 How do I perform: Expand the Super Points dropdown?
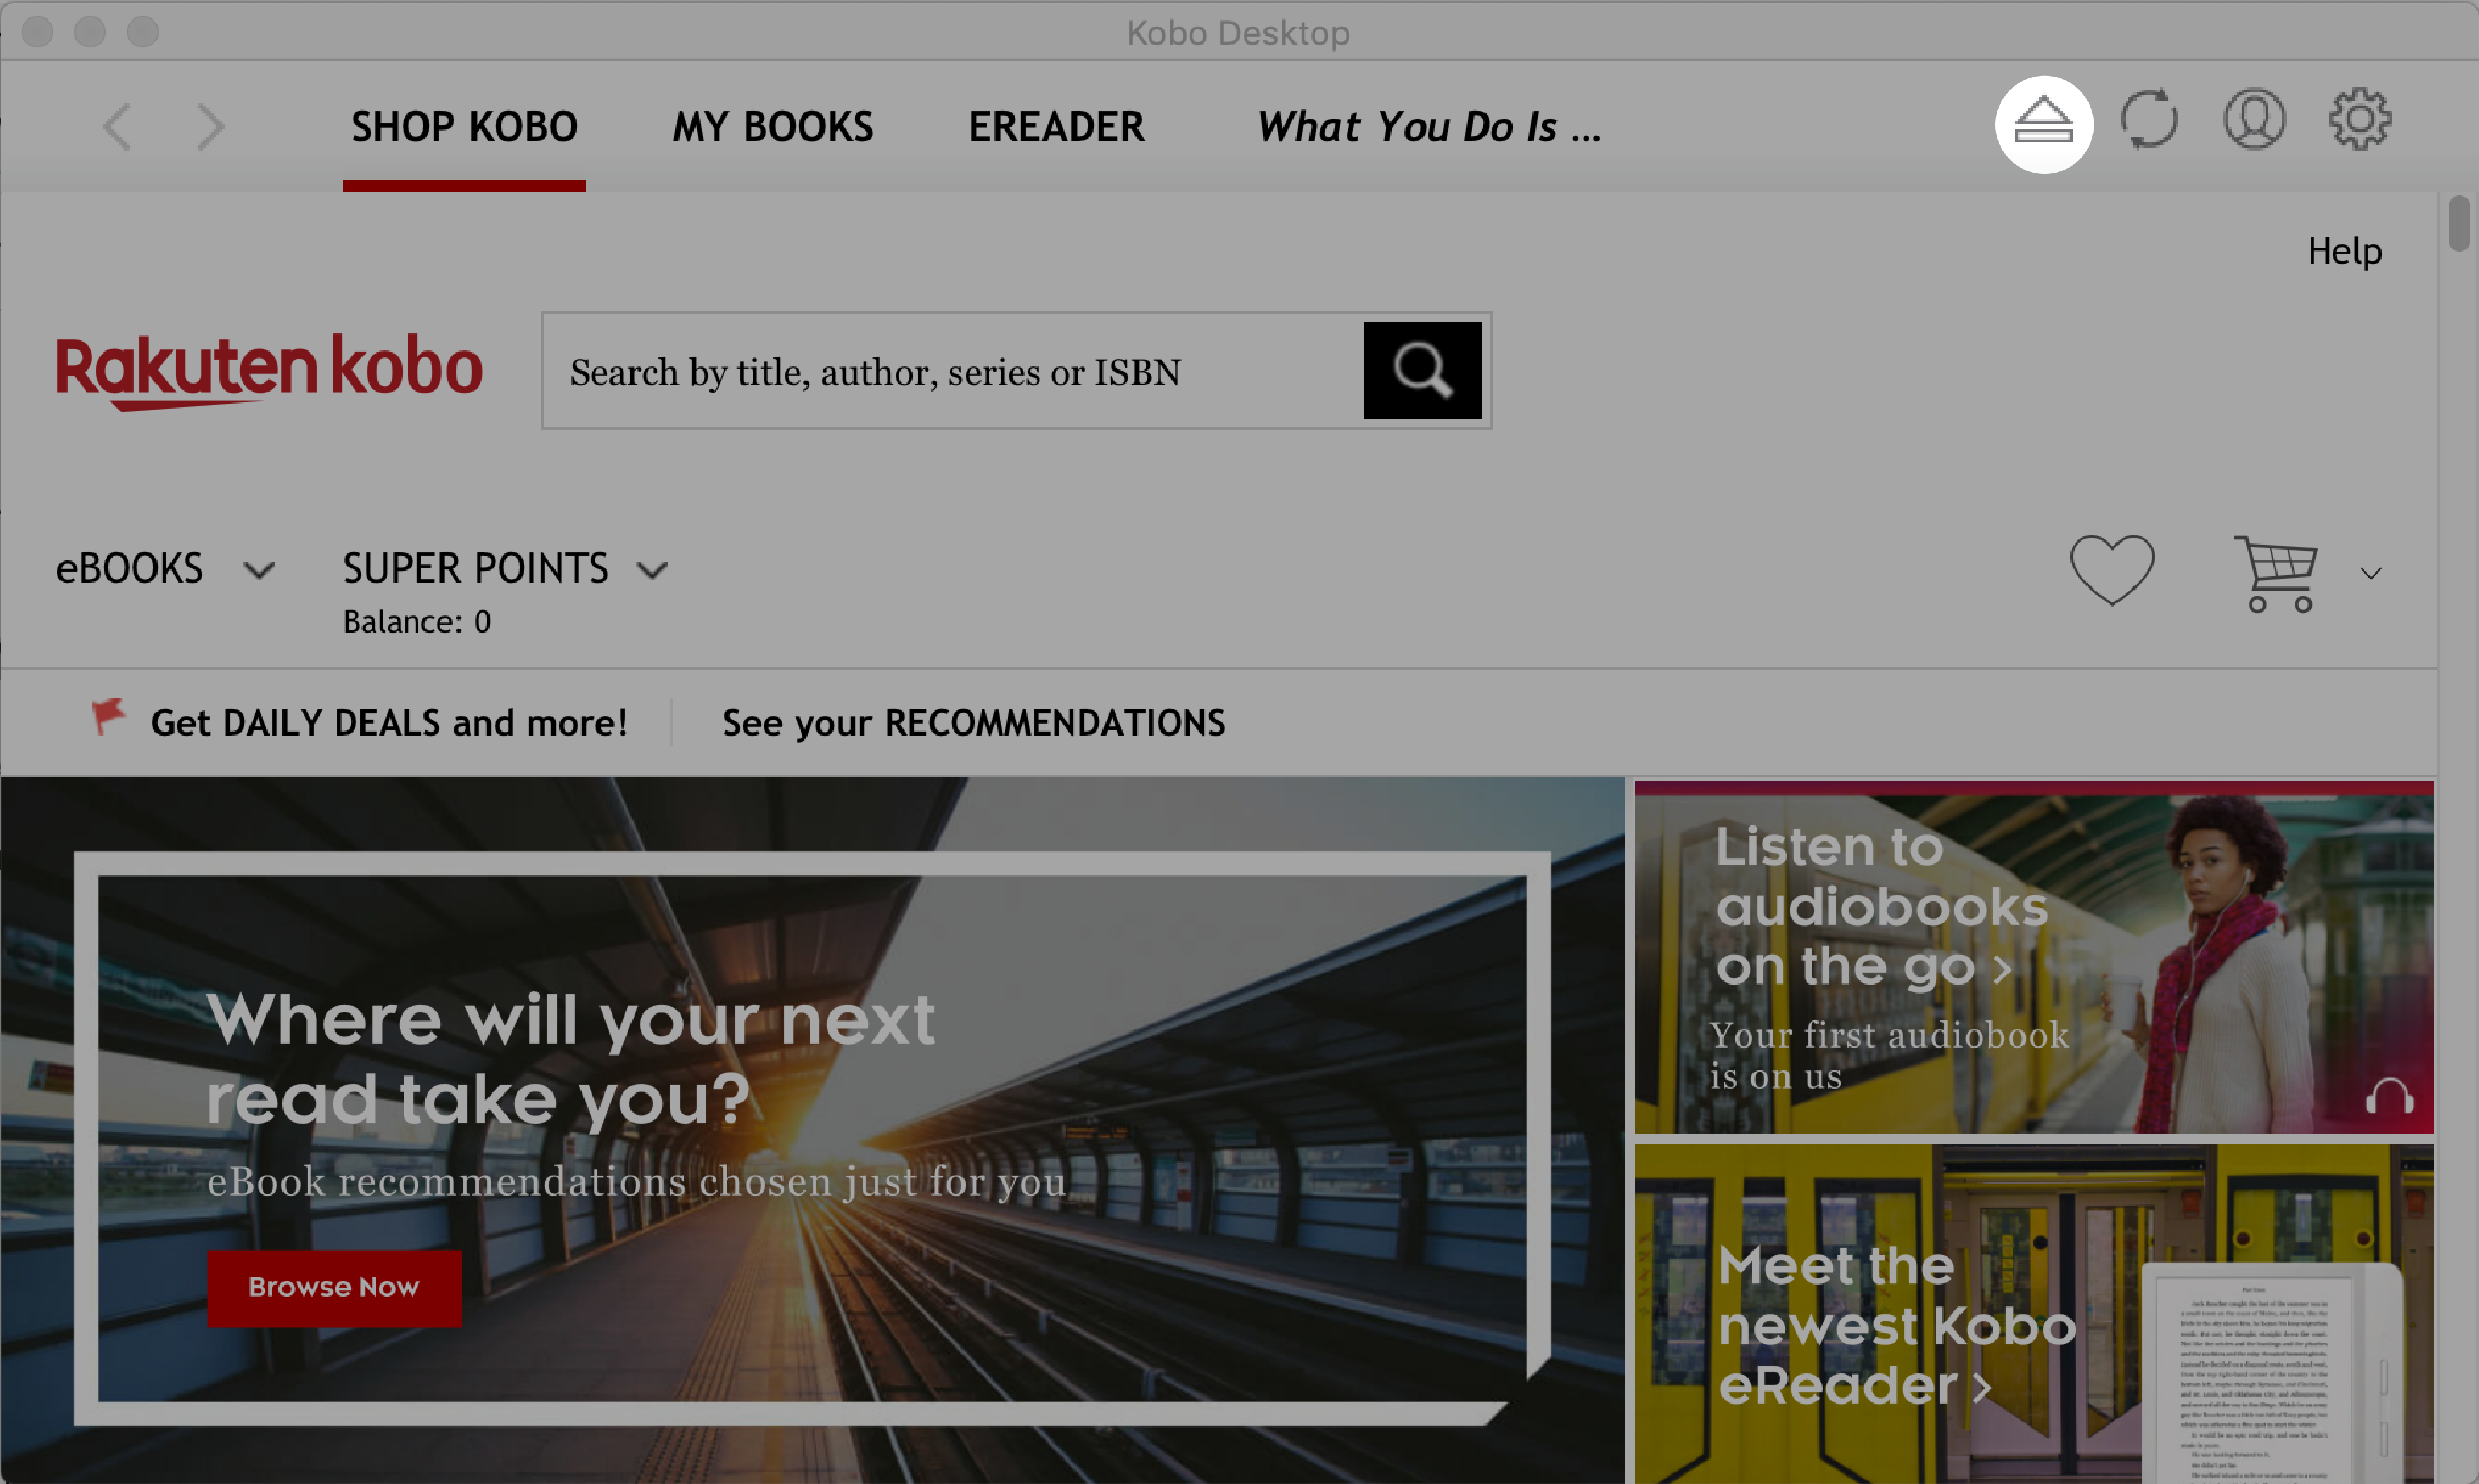(654, 569)
